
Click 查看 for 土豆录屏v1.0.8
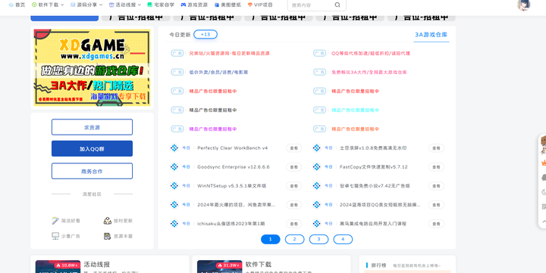point(436,148)
